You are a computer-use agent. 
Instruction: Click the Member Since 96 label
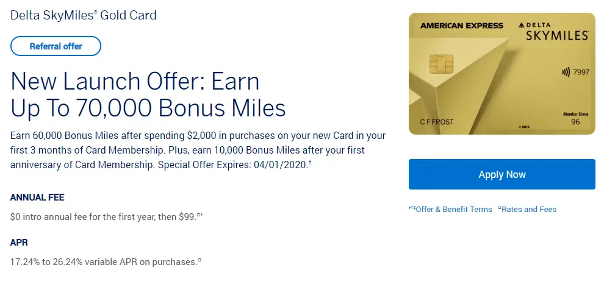tap(574, 118)
